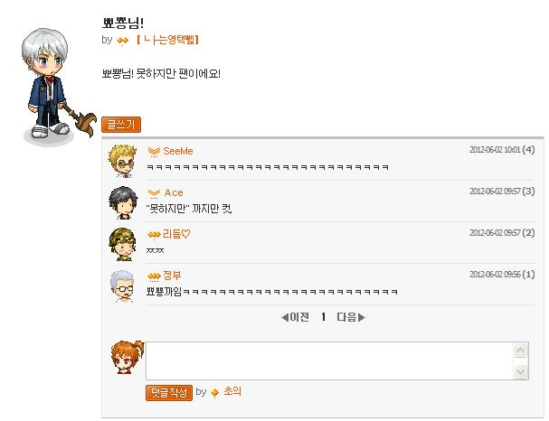Screen dimensions: 549x421
Task: Click Ace's dark-haired character avatar
Action: [x=123, y=202]
